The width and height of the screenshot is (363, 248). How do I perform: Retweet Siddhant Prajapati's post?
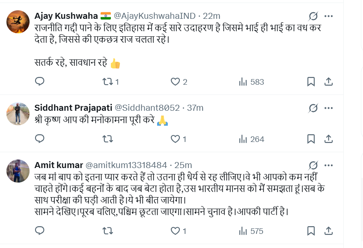click(x=109, y=139)
